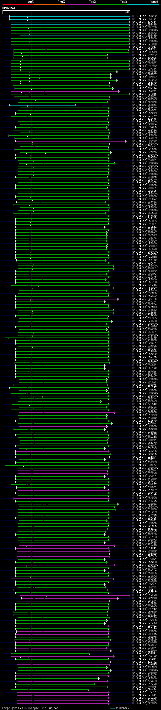Select the UniRef100_C2IQ17 label
161x710 pixels.
(x=144, y=246)
